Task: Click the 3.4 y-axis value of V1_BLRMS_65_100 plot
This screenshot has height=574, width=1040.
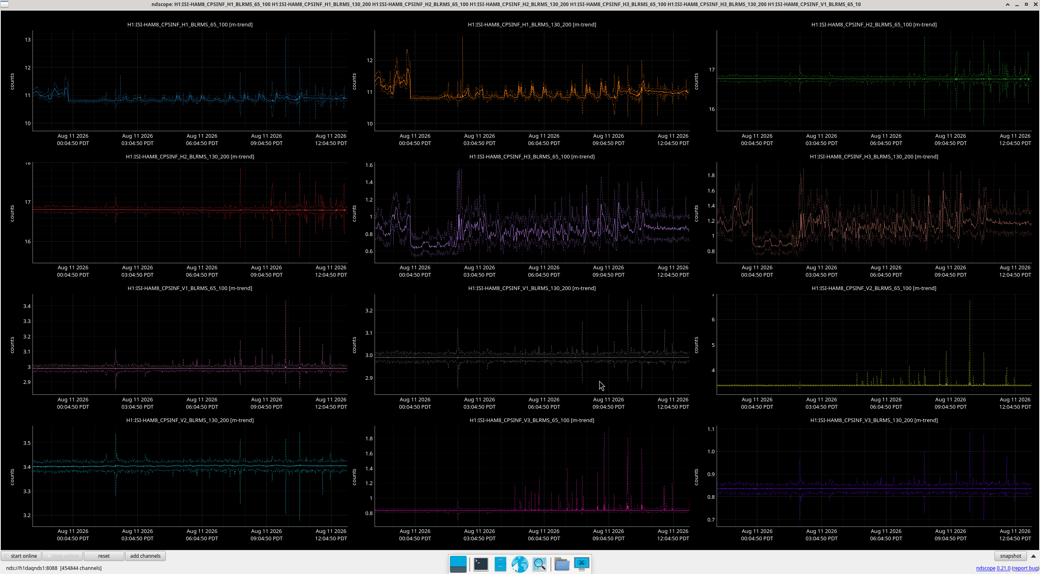Action: pos(27,306)
